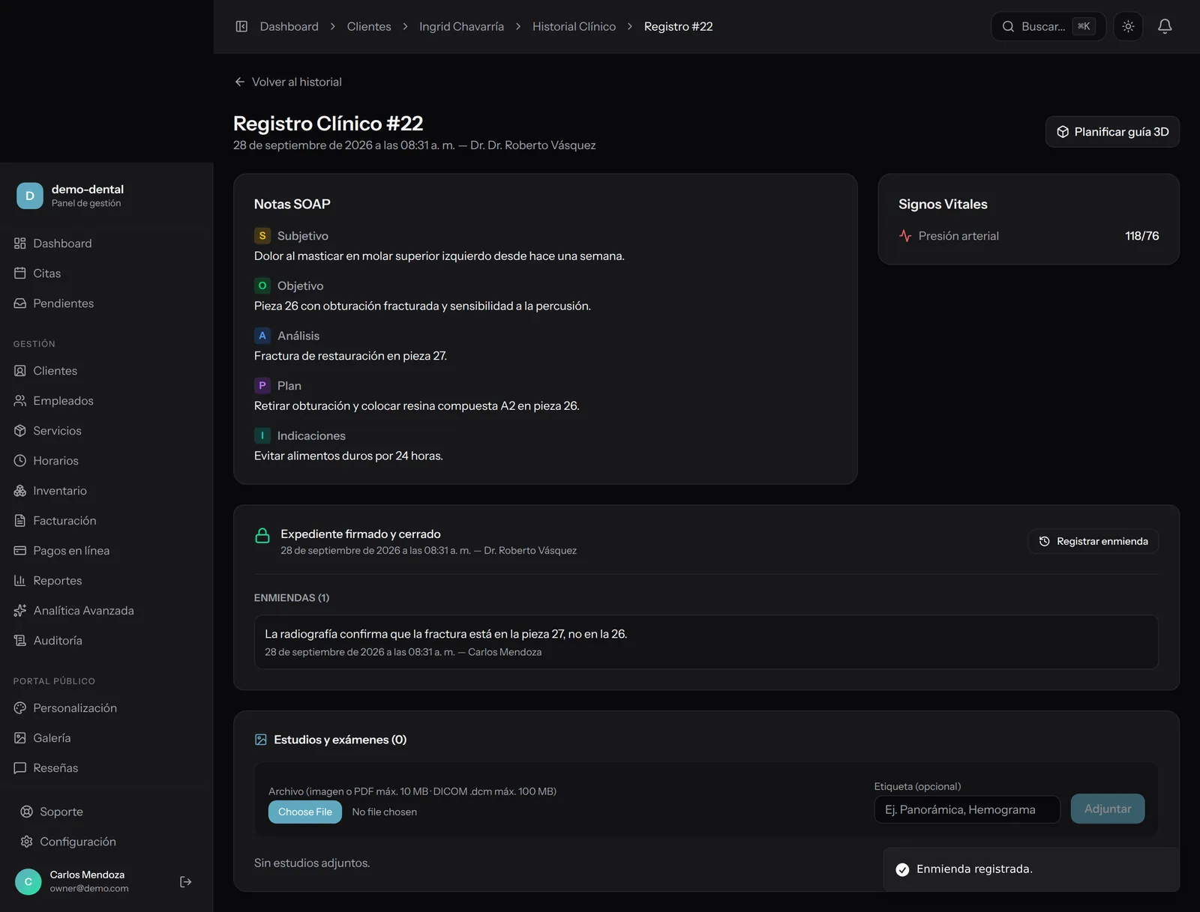
Task: Open Historial Clínico breadcrumb
Action: click(x=574, y=26)
